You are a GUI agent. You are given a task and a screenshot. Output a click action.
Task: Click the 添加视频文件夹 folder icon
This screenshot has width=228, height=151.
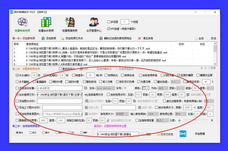point(62,38)
